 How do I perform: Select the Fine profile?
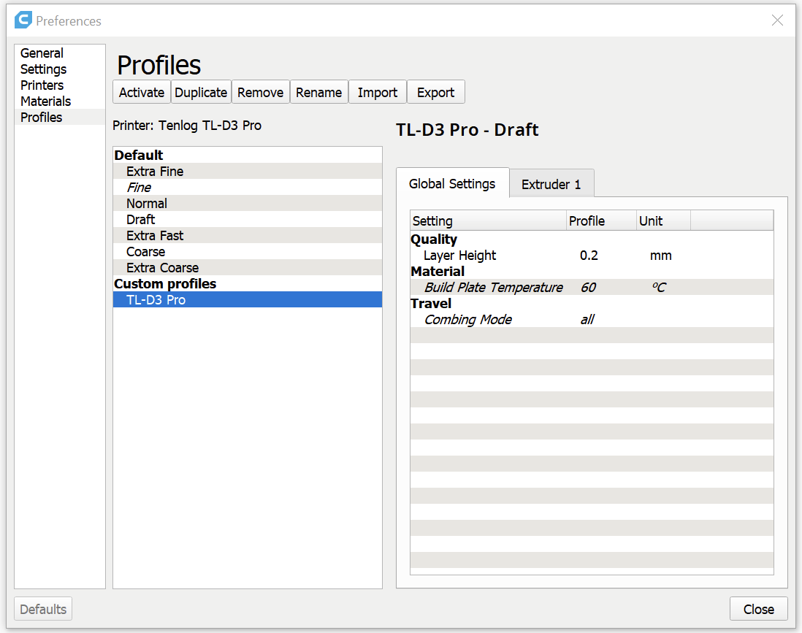(248, 187)
